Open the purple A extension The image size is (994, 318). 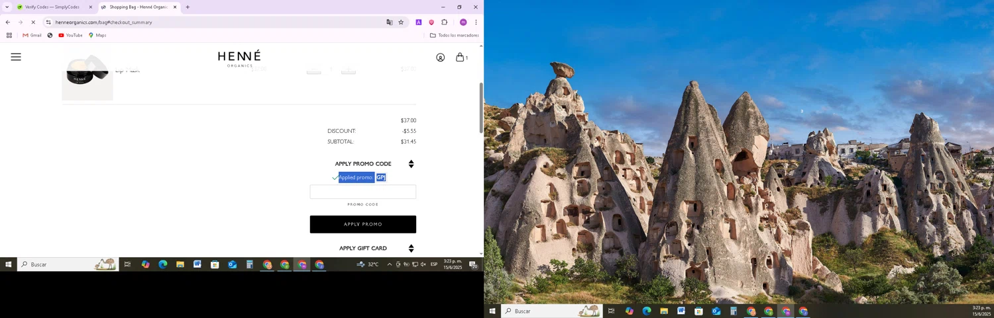coord(419,22)
